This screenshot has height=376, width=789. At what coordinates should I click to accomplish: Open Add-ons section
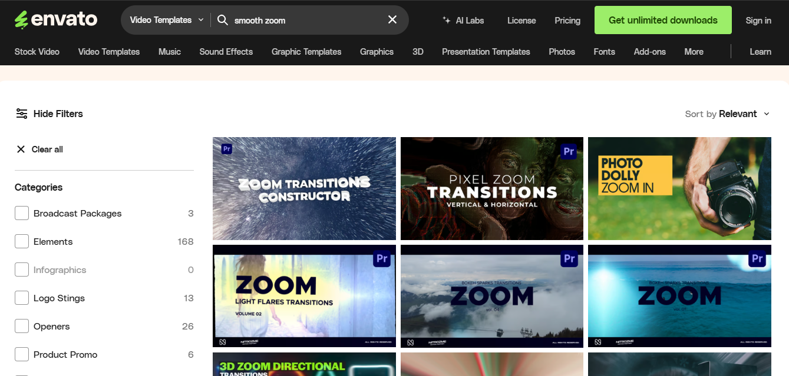click(649, 52)
